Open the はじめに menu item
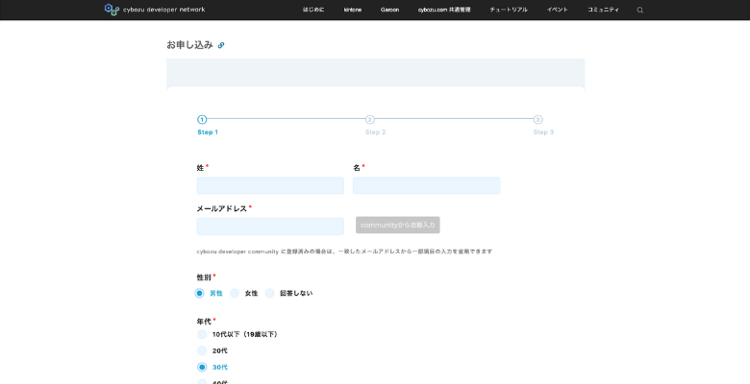750x384 pixels. (313, 10)
